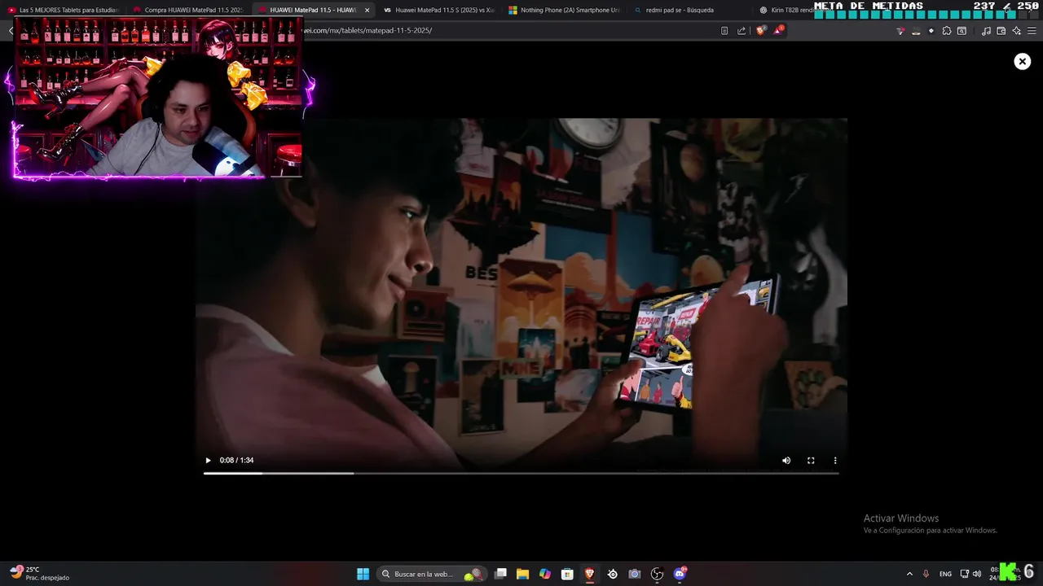Open File Explorer from the taskbar
The height and width of the screenshot is (586, 1043).
pos(522,574)
